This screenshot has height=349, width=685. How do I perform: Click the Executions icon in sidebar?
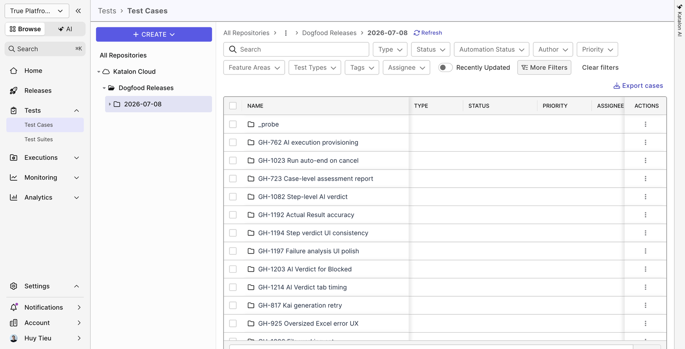(14, 158)
